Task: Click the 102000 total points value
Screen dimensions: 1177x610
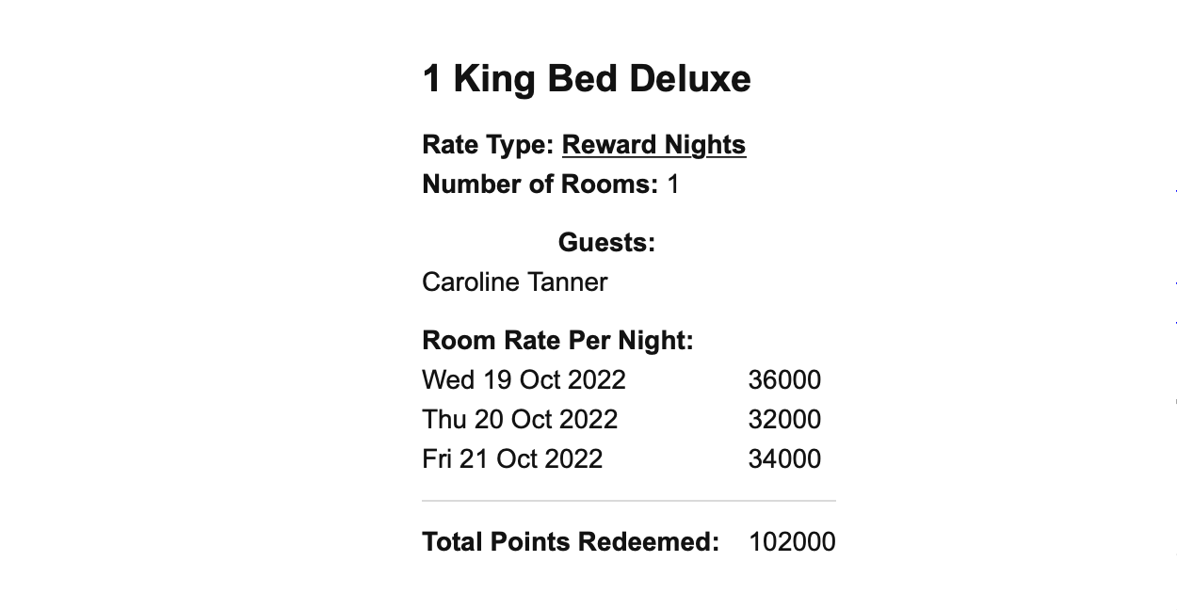Action: click(792, 542)
